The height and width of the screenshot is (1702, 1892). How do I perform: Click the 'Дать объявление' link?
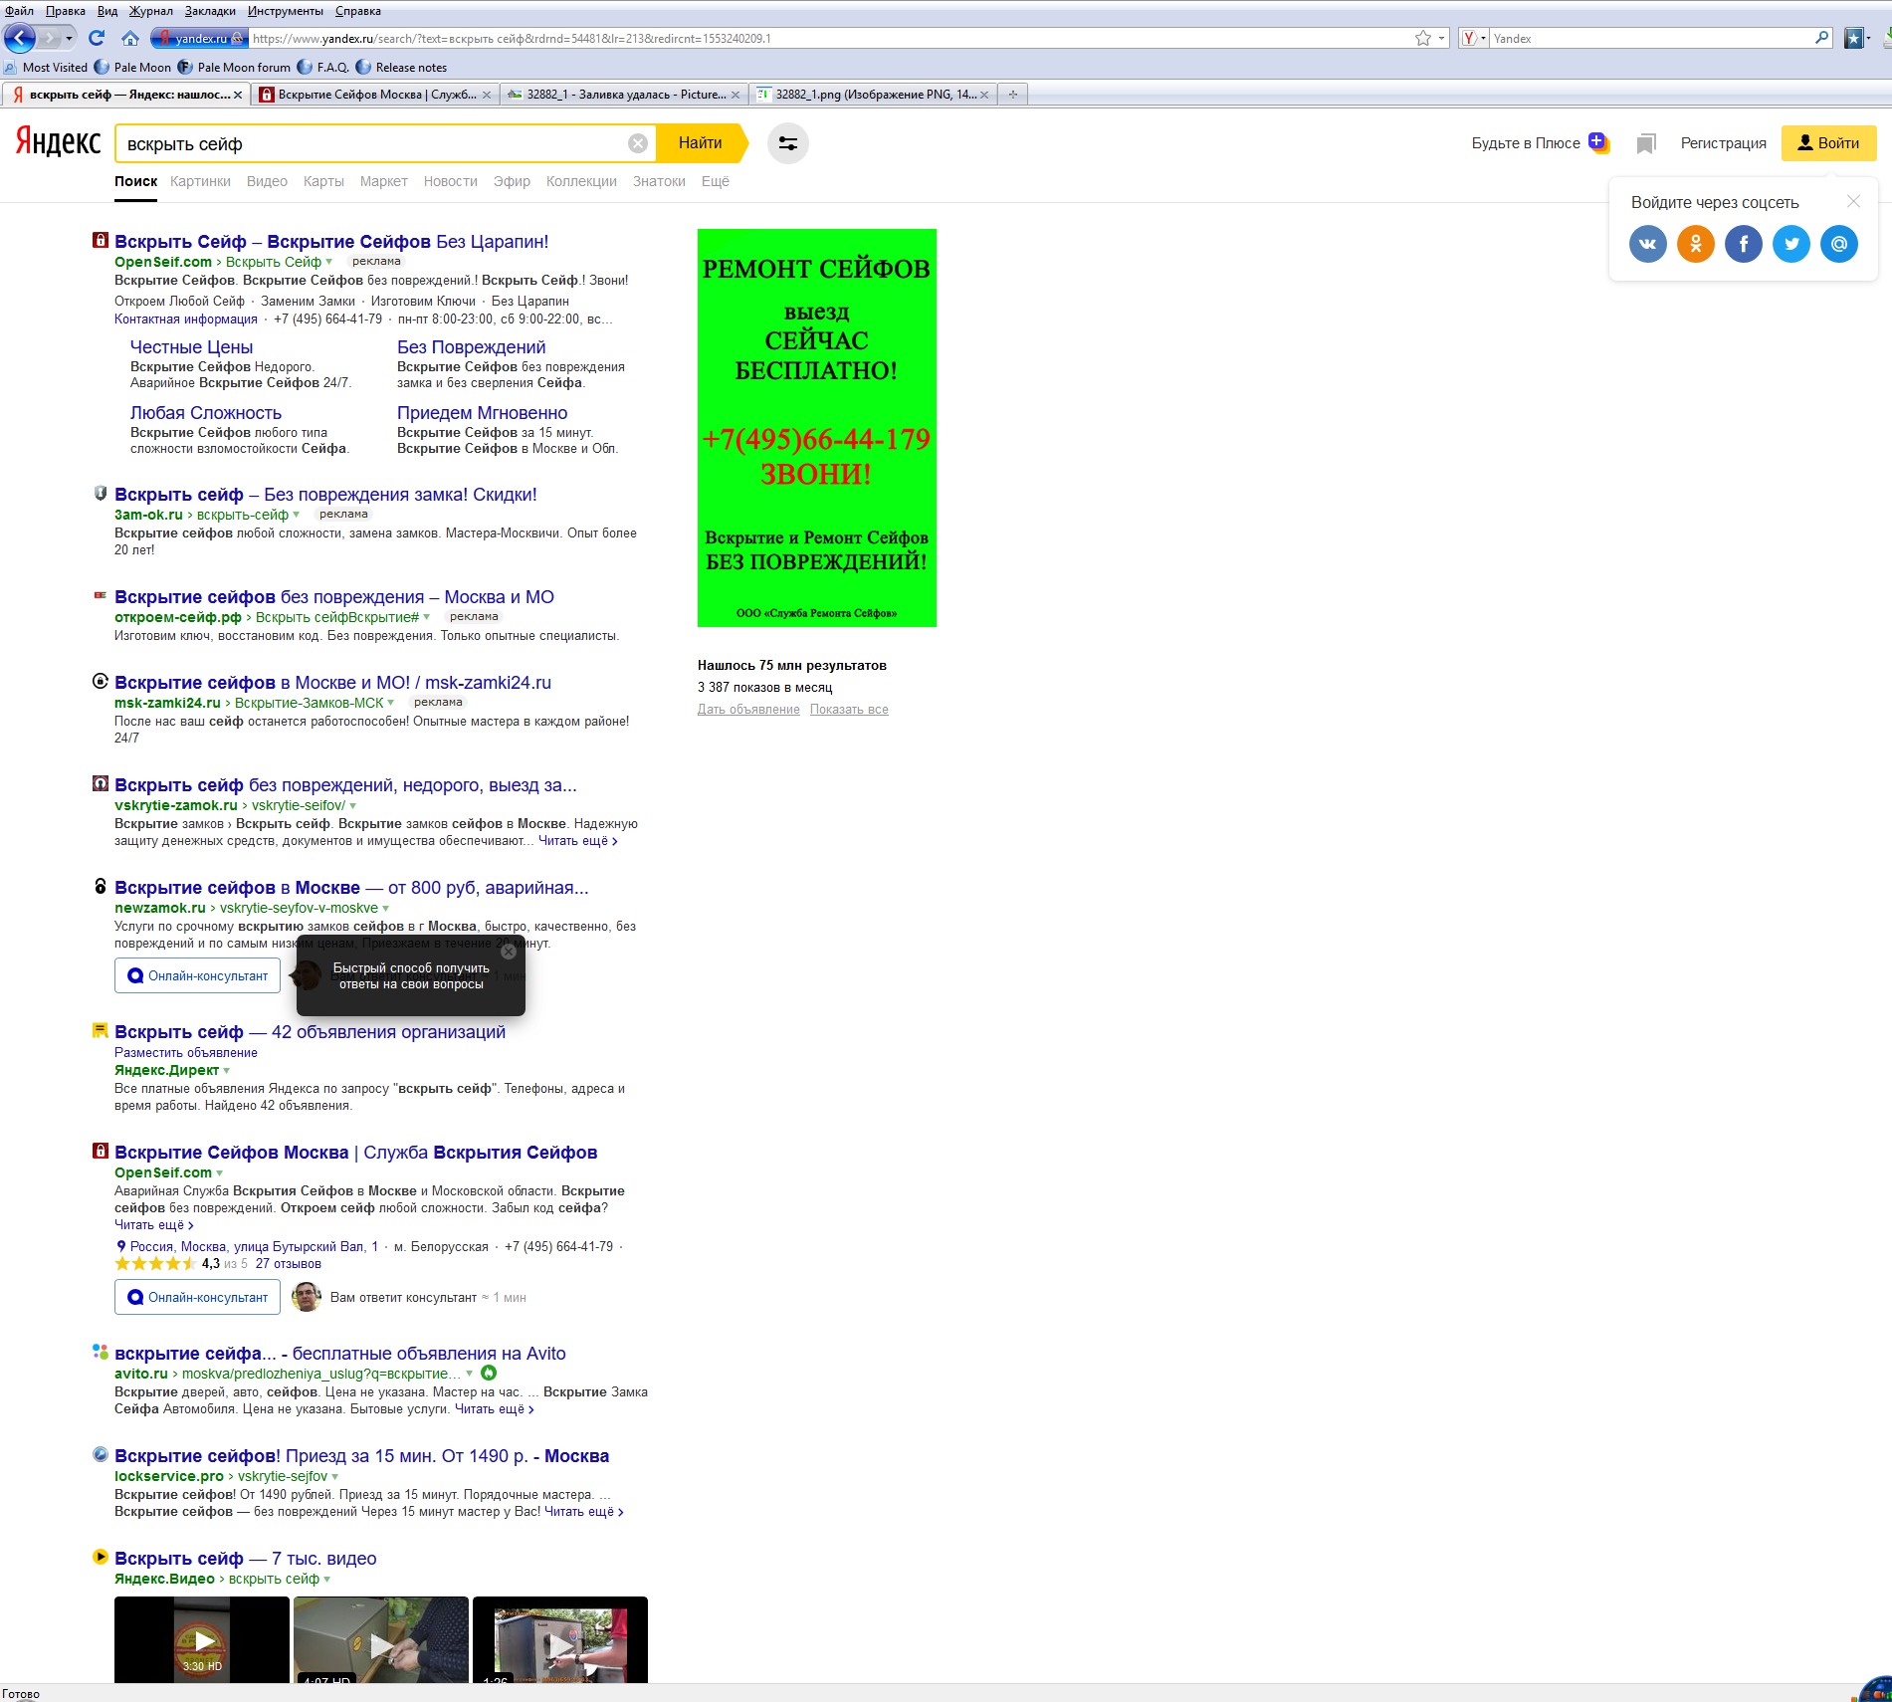click(748, 710)
